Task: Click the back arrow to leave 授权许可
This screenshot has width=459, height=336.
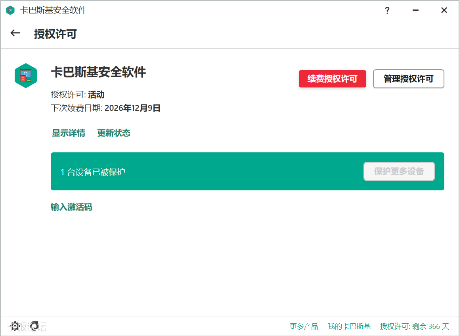Action: coord(15,33)
